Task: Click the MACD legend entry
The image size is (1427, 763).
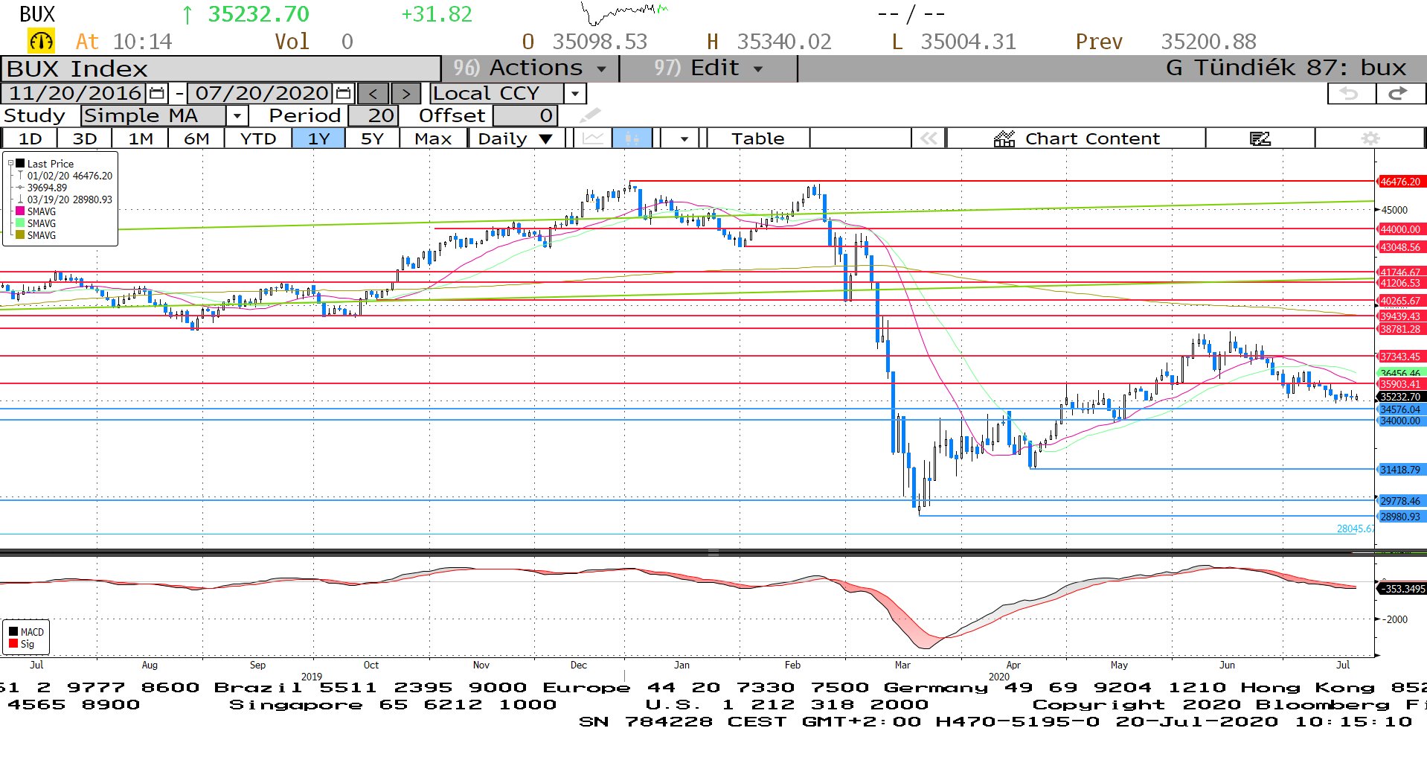Action: click(27, 632)
